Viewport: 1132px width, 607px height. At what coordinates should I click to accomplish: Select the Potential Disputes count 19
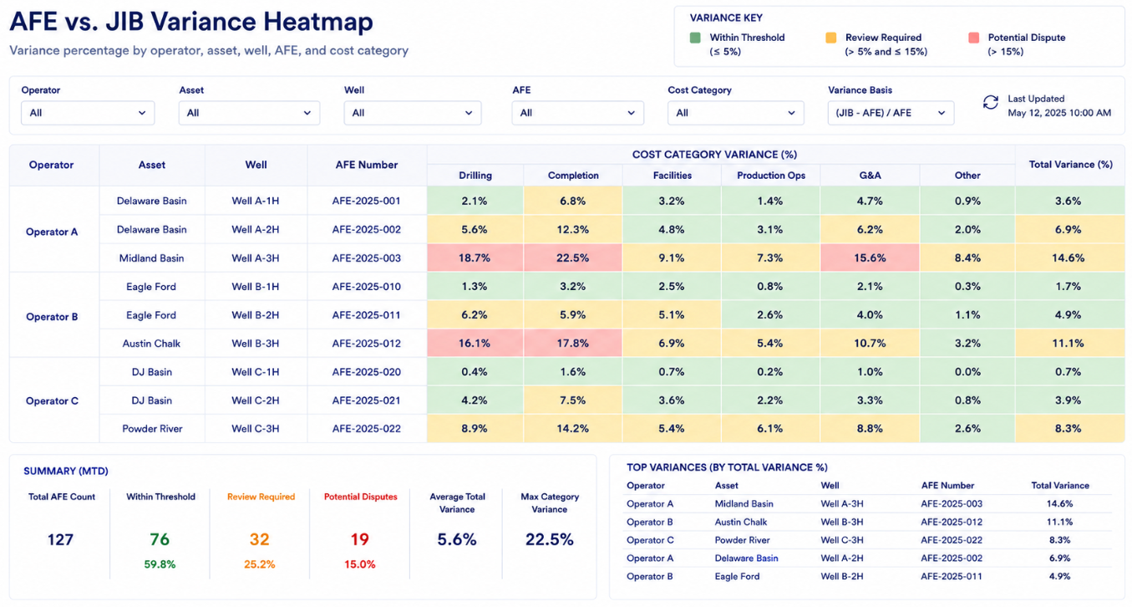click(x=360, y=540)
